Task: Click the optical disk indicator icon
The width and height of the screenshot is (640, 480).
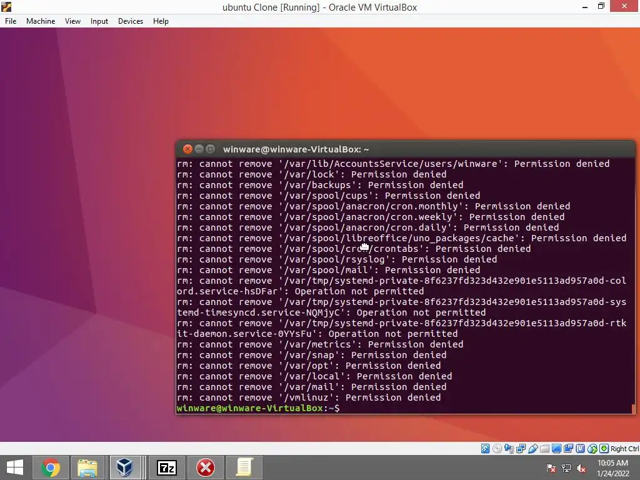Action: (x=497, y=449)
